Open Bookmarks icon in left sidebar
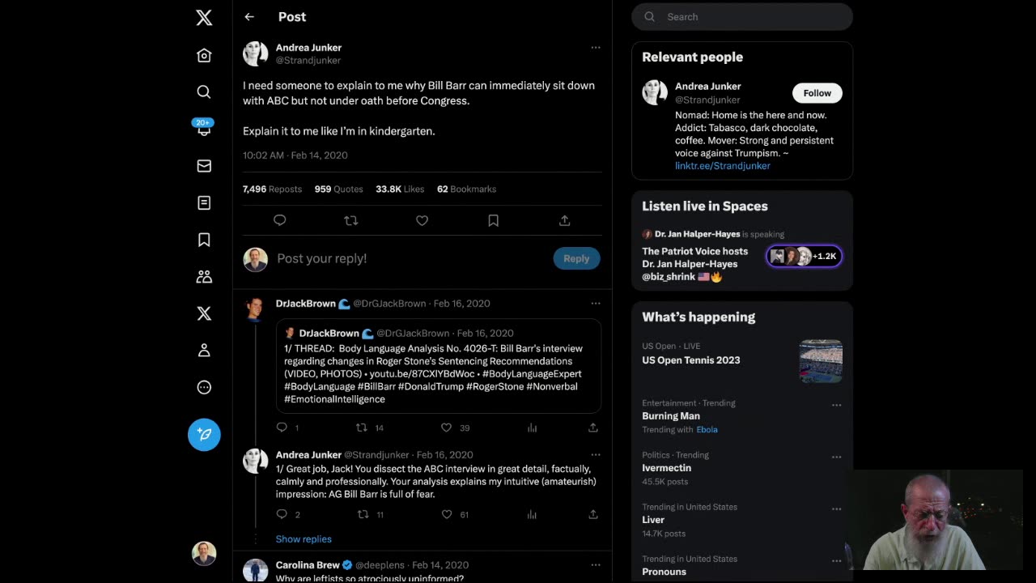Image resolution: width=1036 pixels, height=583 pixels. point(204,240)
